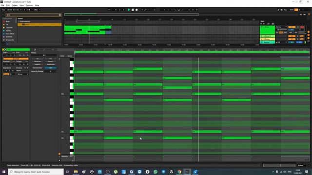Viewport: 312px width, 175px height.
Task: Toggle the Tap tempo button
Action: [3, 10]
